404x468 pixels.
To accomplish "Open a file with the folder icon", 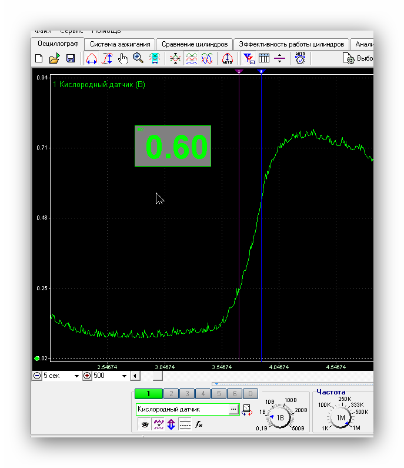I will (x=55, y=58).
